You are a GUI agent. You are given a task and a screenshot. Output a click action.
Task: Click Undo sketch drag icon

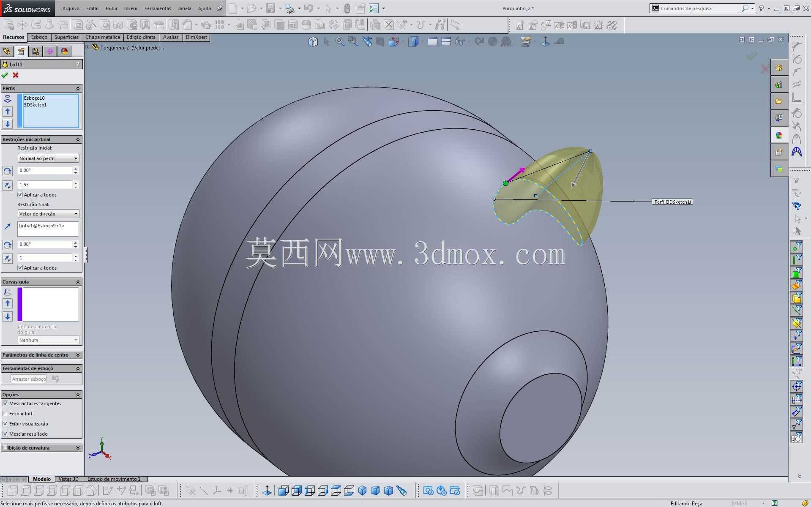[x=55, y=379]
